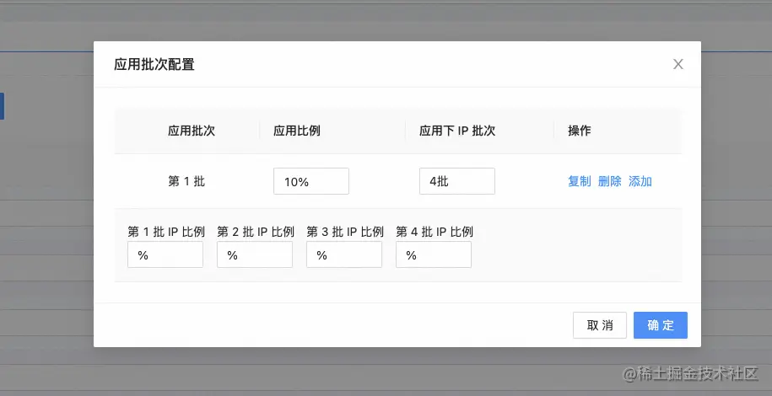This screenshot has width=772, height=396.
Task: Close the 应用批次配置 dialog with X
Action: click(x=678, y=64)
